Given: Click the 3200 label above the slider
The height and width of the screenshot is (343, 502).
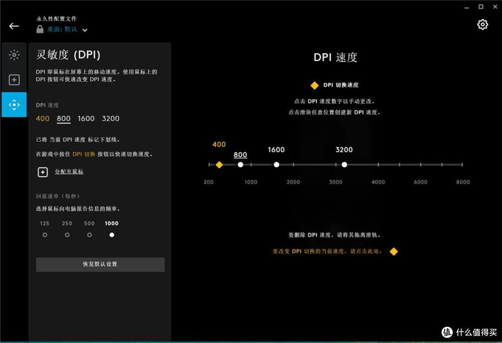Looking at the screenshot, I should (x=344, y=150).
